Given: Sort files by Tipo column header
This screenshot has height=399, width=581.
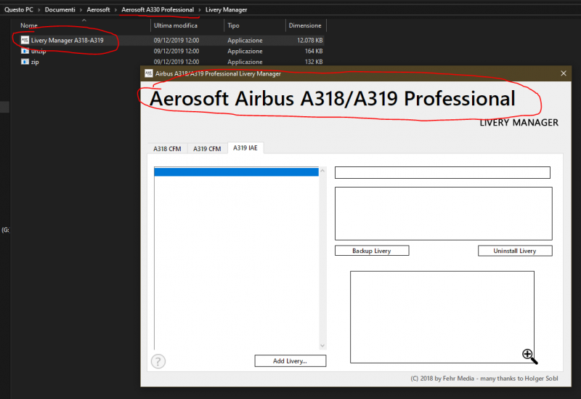Looking at the screenshot, I should point(233,25).
